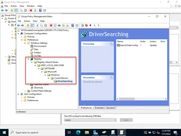Switch to the Extended tab
Viewport: 181px width, 136px height.
[x=99, y=108]
